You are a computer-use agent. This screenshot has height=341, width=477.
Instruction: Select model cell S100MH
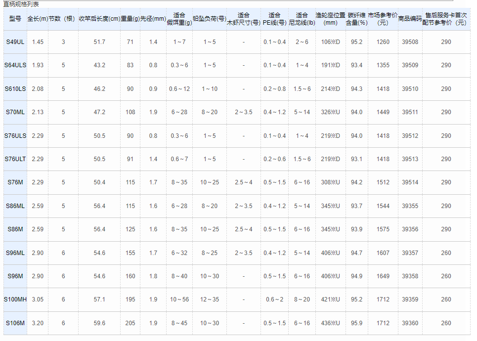point(15,299)
